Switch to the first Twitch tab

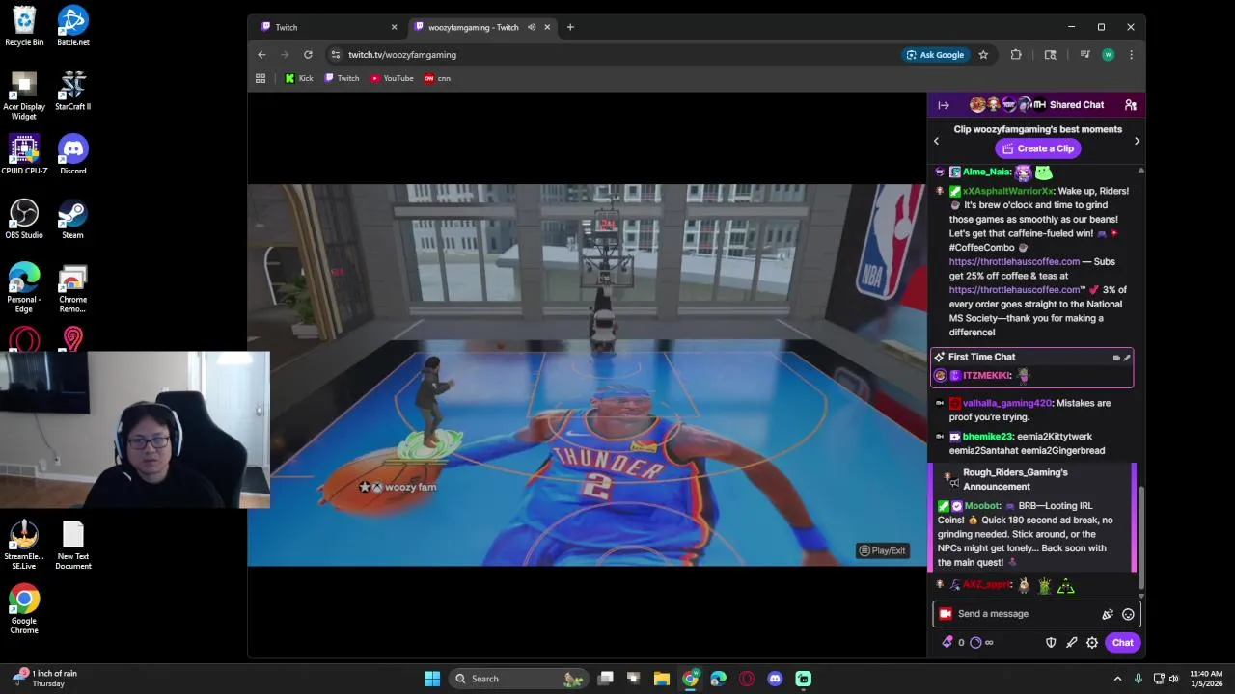pos(328,27)
